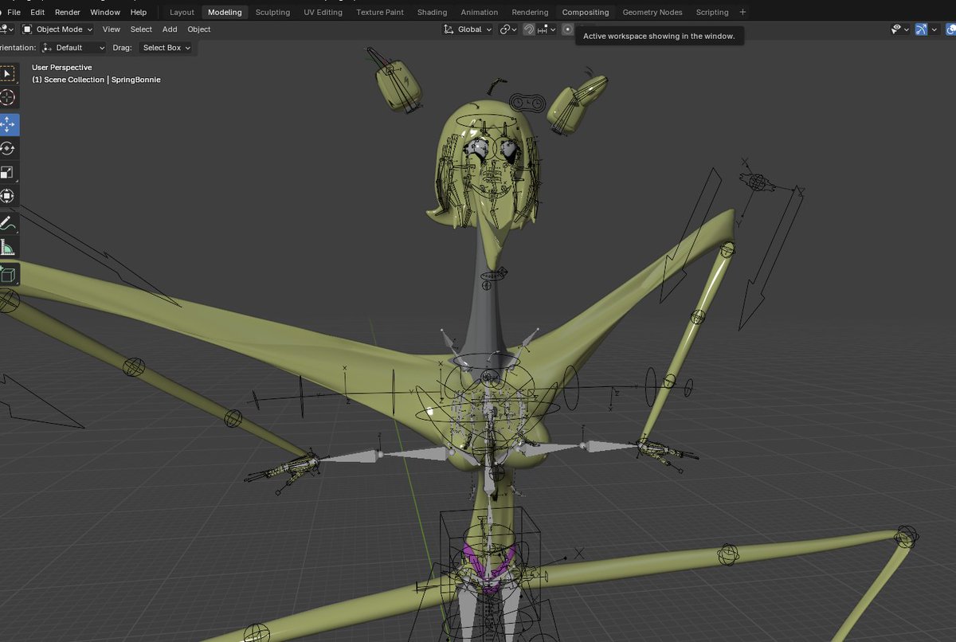
Task: Switch to the Geometry Nodes workspace tab
Action: [x=652, y=12]
